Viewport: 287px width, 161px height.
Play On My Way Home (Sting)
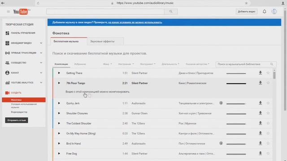point(59,133)
